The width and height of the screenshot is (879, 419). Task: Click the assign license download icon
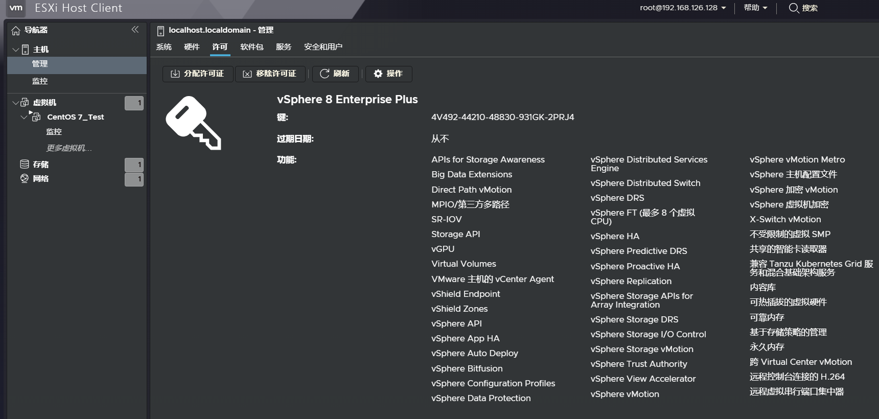[x=175, y=74]
